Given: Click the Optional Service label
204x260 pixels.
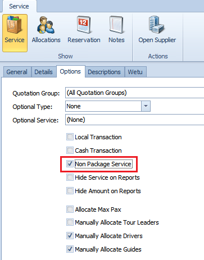Looking at the screenshot, I should tap(35, 120).
